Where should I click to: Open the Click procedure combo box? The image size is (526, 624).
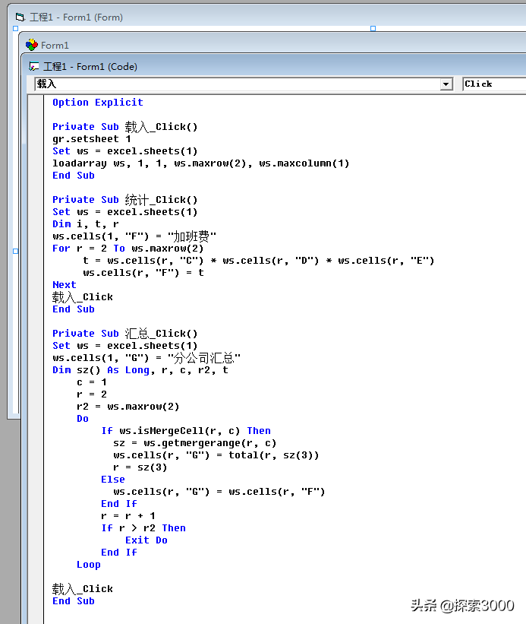coord(495,84)
